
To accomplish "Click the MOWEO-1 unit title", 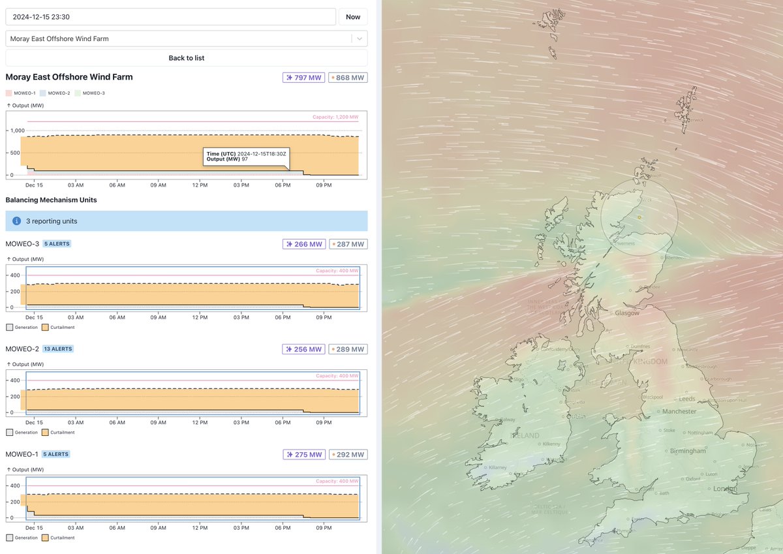I will [x=22, y=454].
